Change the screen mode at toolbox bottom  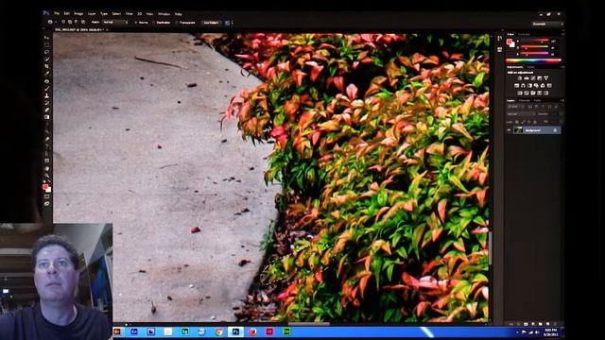[x=47, y=204]
